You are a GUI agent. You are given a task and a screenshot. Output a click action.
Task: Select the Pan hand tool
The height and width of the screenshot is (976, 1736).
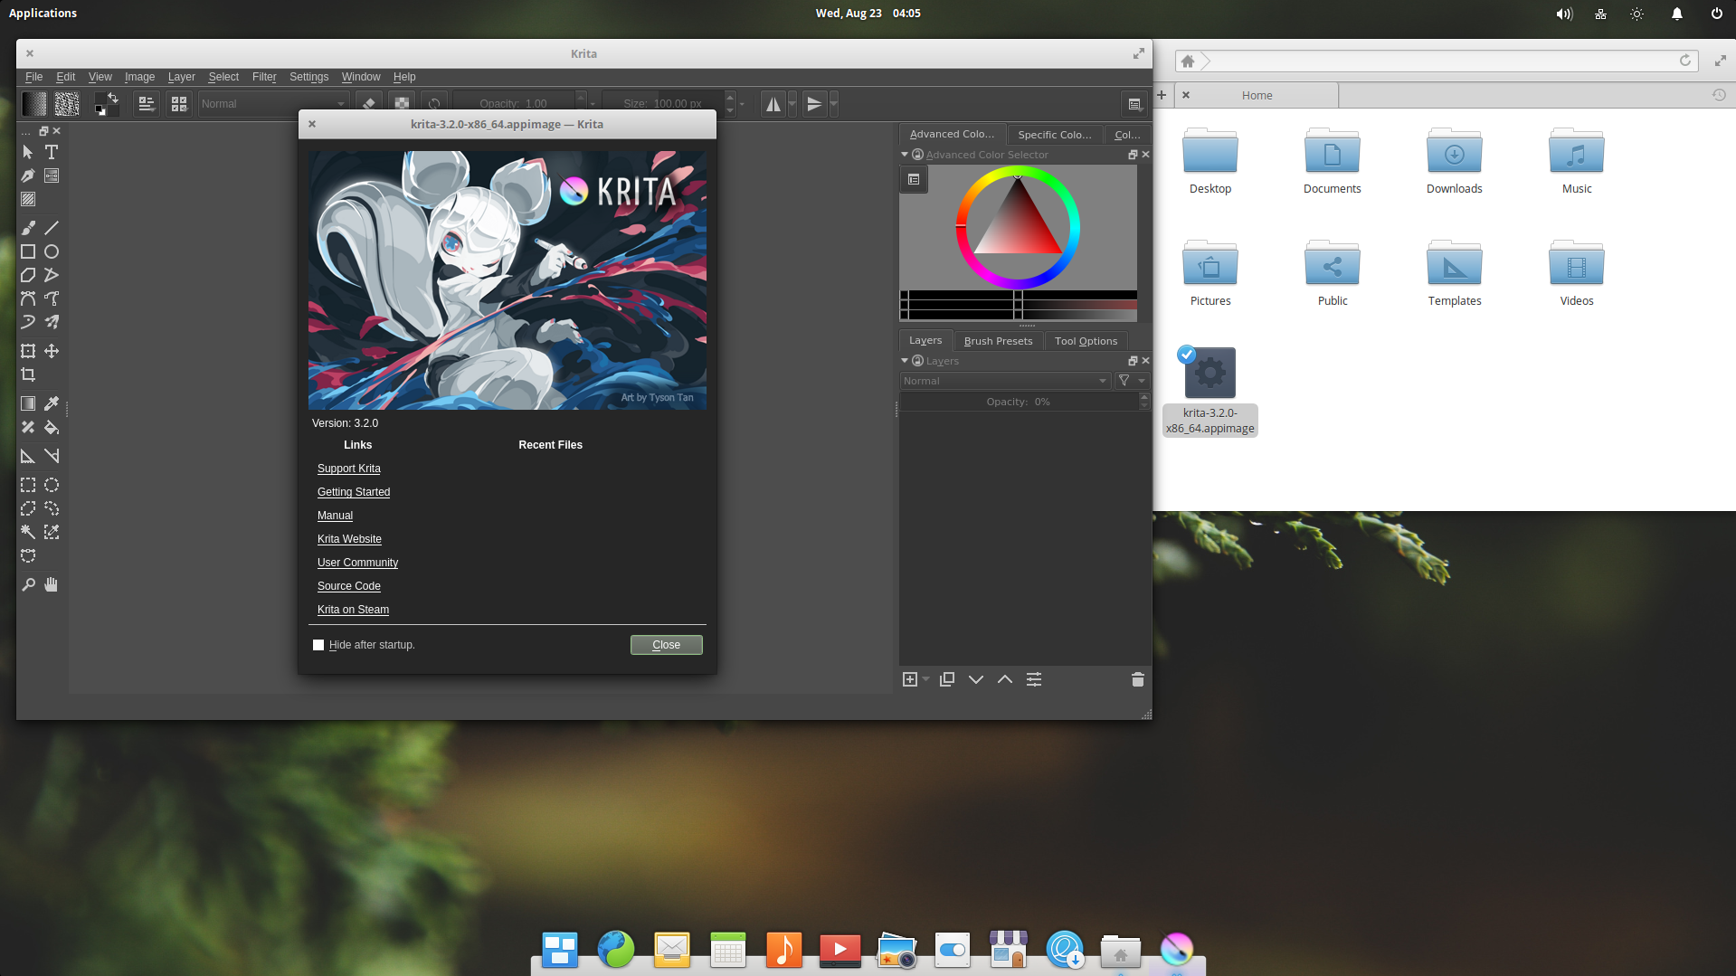point(52,584)
